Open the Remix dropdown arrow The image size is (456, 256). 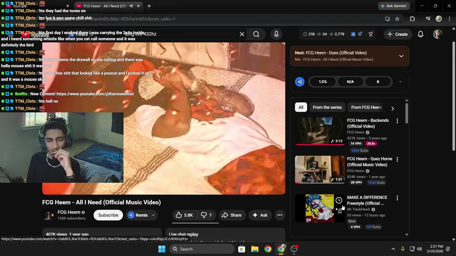pos(154,215)
